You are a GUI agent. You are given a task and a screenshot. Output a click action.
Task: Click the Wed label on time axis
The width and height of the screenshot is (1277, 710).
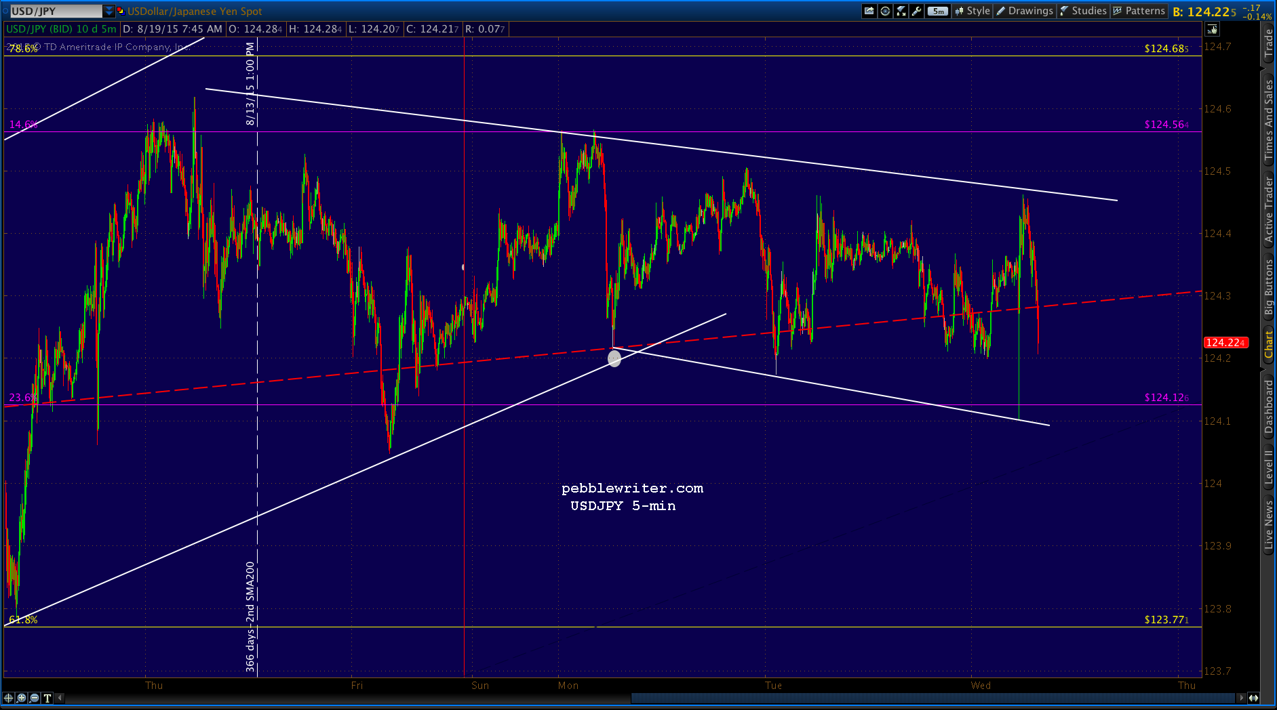point(981,686)
